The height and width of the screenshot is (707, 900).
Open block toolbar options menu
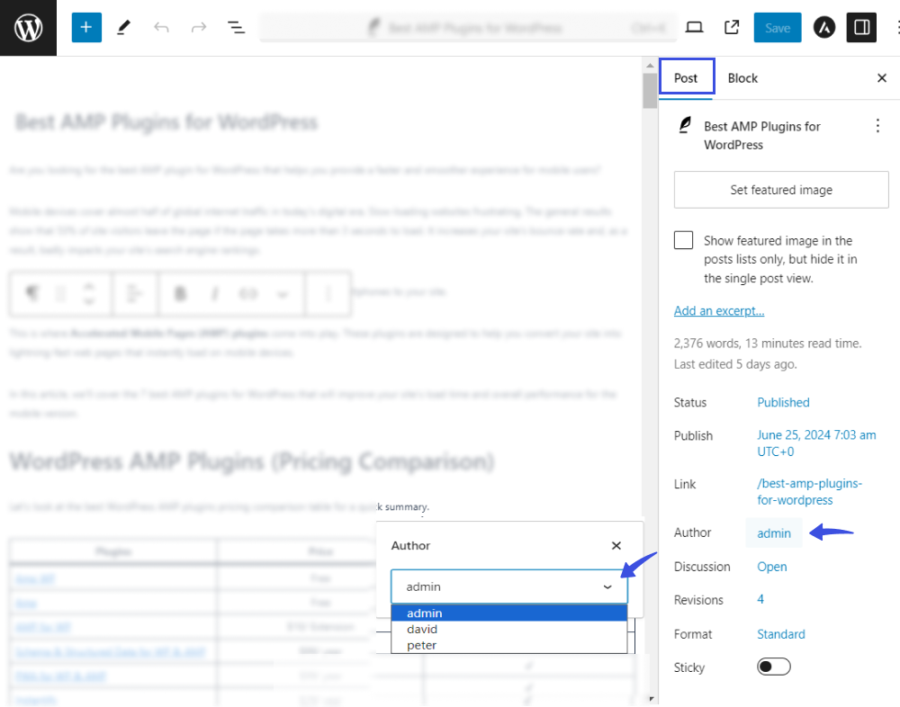coord(328,293)
